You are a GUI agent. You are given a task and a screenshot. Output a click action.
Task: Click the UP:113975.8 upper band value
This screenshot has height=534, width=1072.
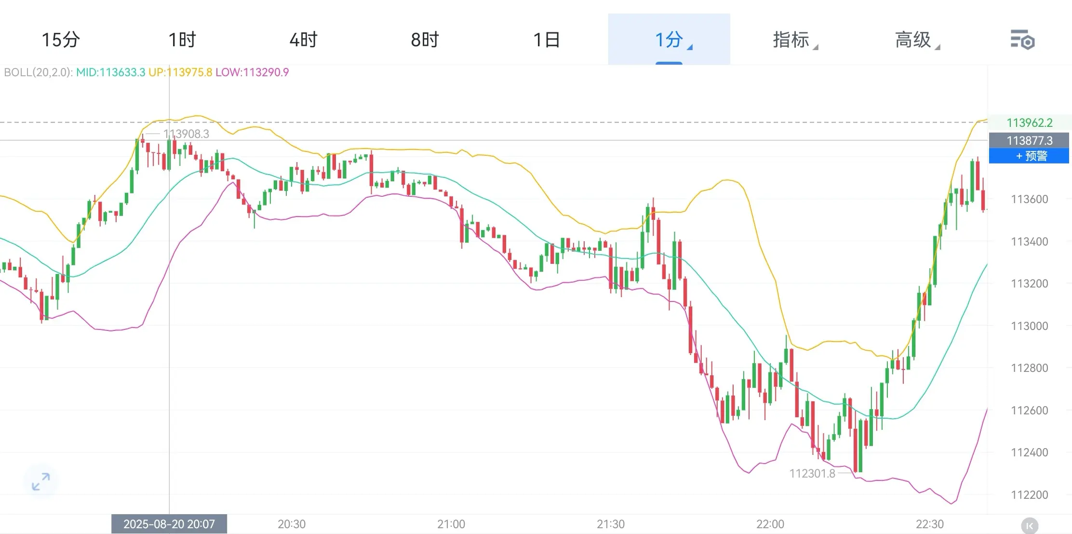[x=180, y=72]
